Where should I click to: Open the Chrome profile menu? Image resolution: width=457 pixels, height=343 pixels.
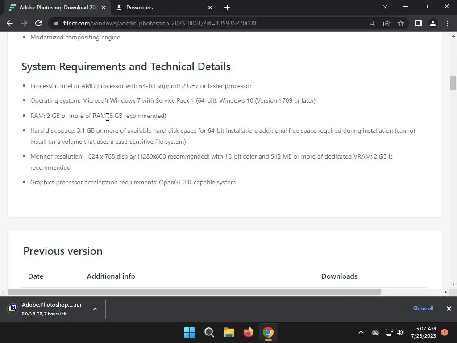pos(433,23)
